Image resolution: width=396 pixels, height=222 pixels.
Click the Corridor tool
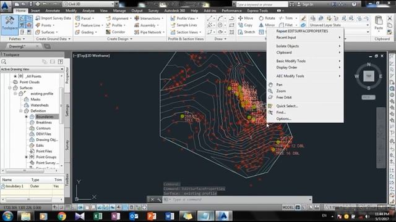click(116, 32)
